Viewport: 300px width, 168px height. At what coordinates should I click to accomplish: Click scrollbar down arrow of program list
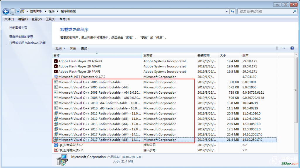[x=296, y=151]
